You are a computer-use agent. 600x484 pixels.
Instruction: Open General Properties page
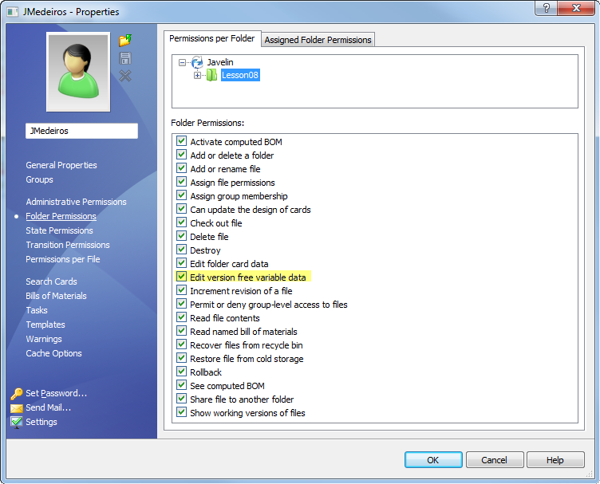(61, 165)
